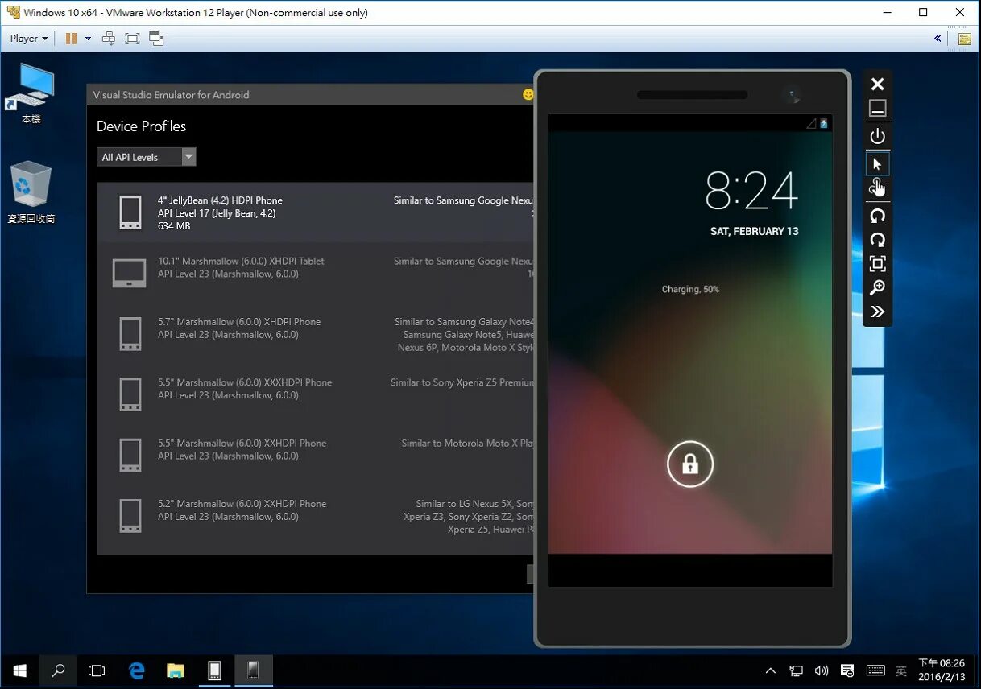The width and height of the screenshot is (981, 689).
Task: Open the Windows Start menu
Action: tap(19, 670)
